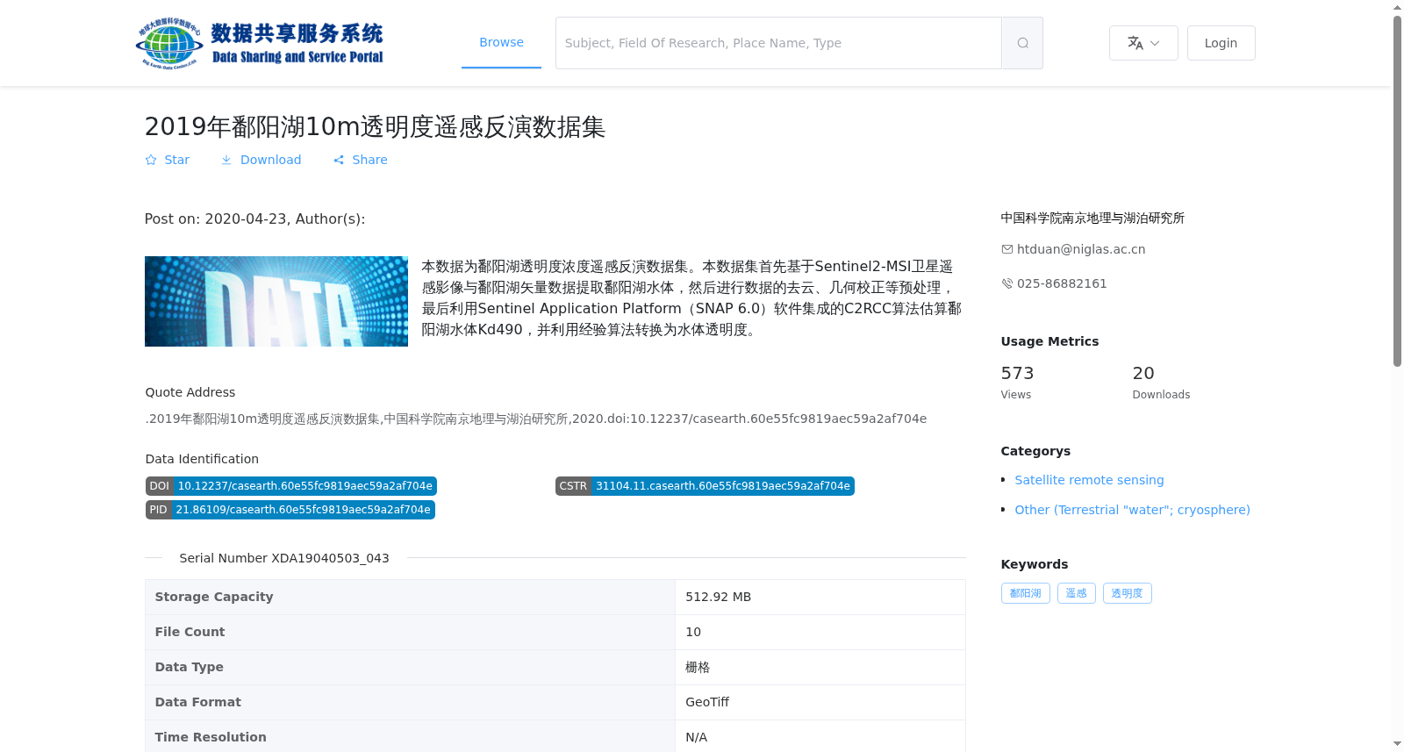Image resolution: width=1404 pixels, height=752 pixels.
Task: Click the Share link
Action: (x=361, y=160)
